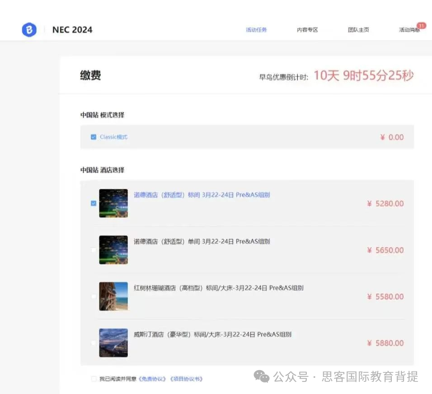Select the 威斯汀酒店 luxury hotel option
Screen dimensions: 432x394
click(94, 343)
